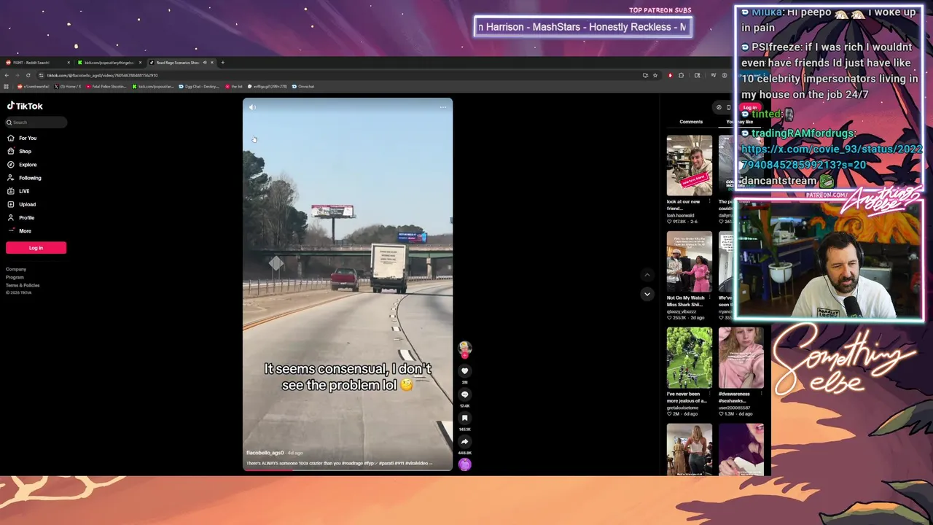Image resolution: width=933 pixels, height=525 pixels.
Task: Expand Company footer link
Action: tap(16, 269)
